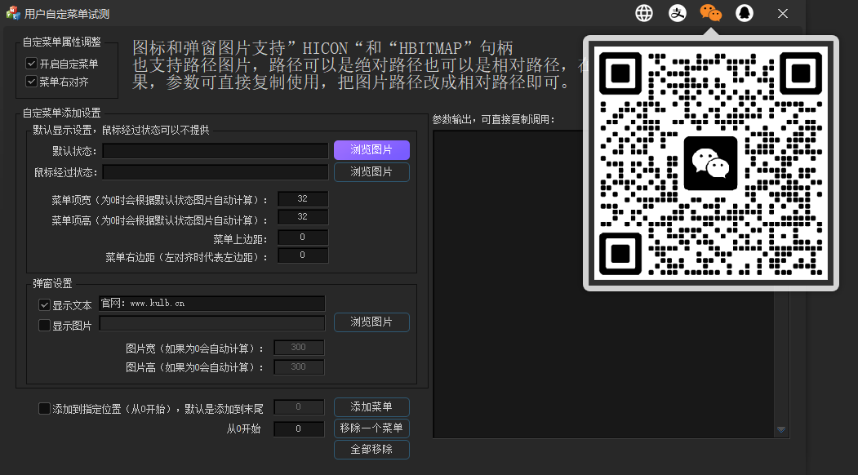Screen dimensions: 858x475
Task: Click 浏览图片 button for 默认状态
Action: click(371, 150)
